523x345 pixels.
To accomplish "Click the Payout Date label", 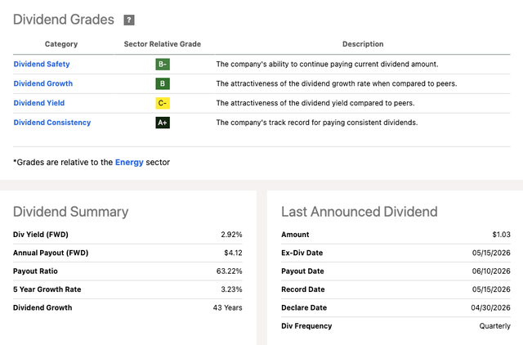I will point(302,271).
